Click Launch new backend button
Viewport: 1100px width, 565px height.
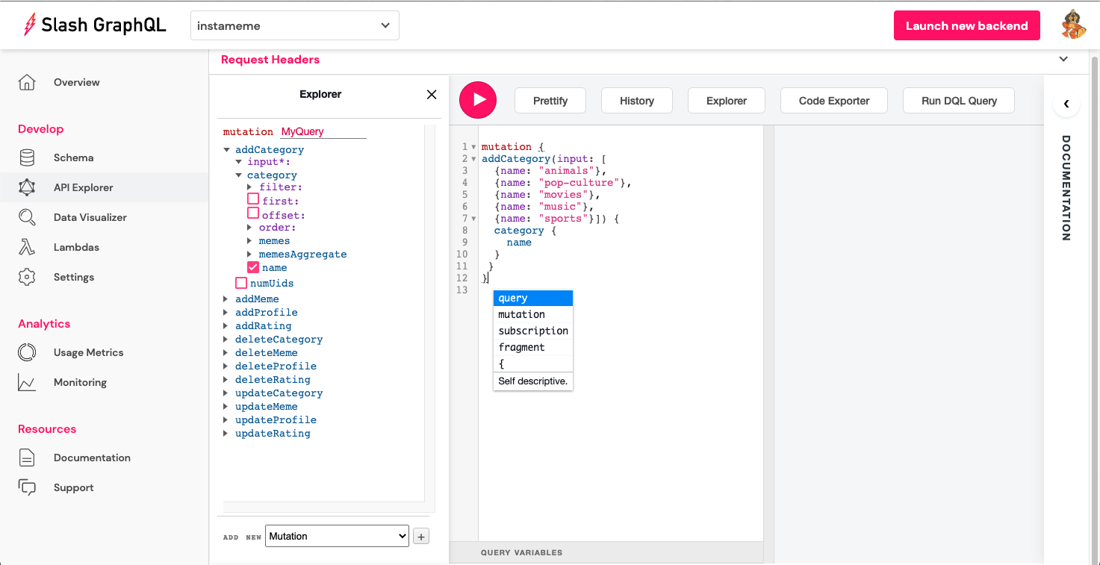pos(966,25)
